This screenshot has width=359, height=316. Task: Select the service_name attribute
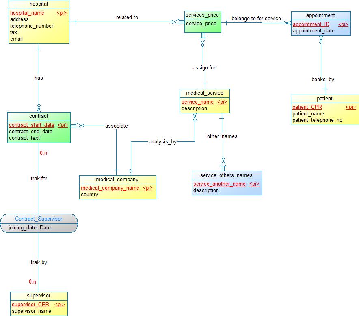[197, 102]
